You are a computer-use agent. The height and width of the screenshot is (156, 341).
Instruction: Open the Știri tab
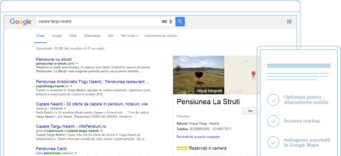111,36
